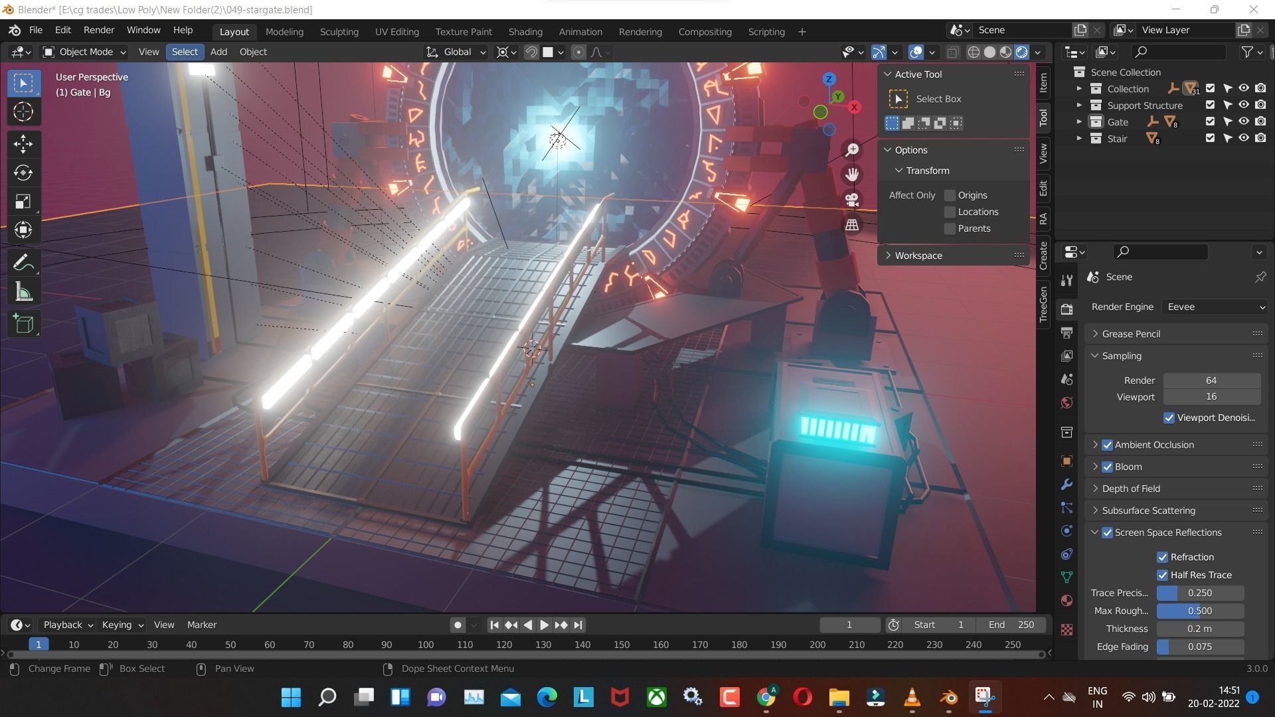
Task: Enable the Affect Only Origins checkbox
Action: 950,195
